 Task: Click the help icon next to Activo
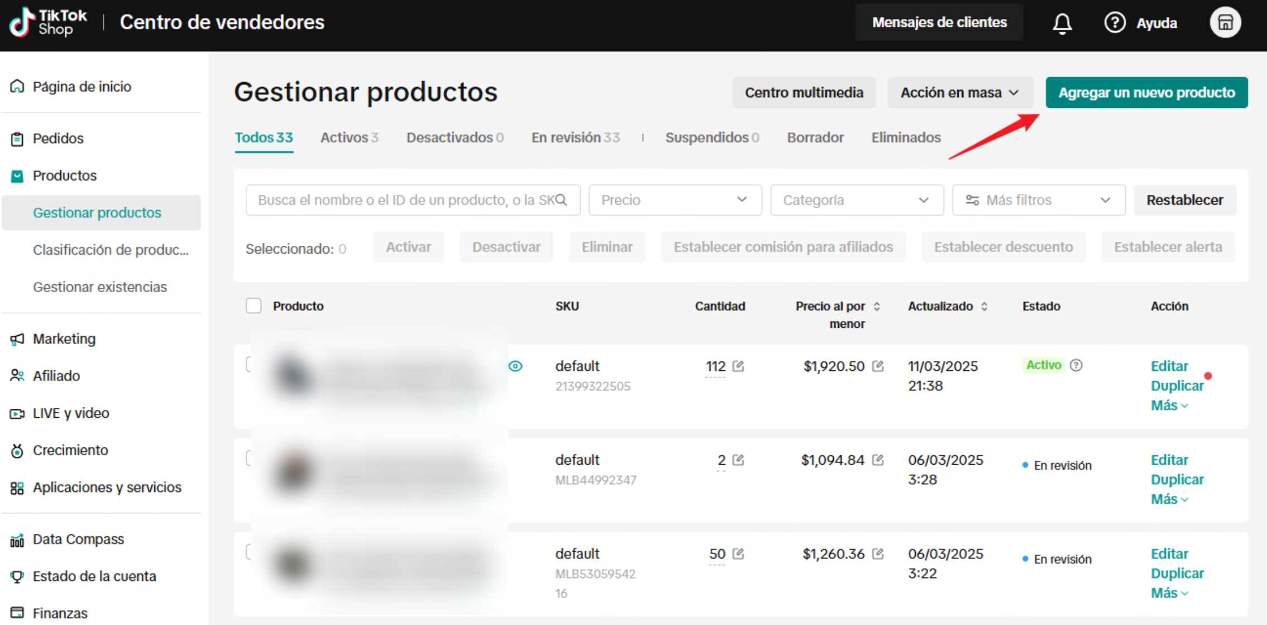[x=1076, y=365]
